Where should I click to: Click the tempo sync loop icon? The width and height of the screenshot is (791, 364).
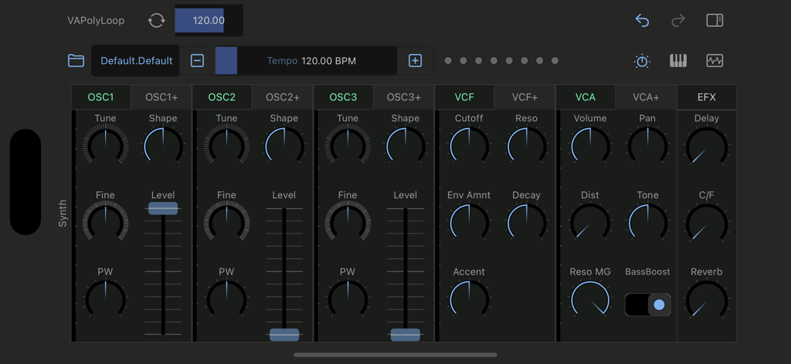pyautogui.click(x=156, y=21)
